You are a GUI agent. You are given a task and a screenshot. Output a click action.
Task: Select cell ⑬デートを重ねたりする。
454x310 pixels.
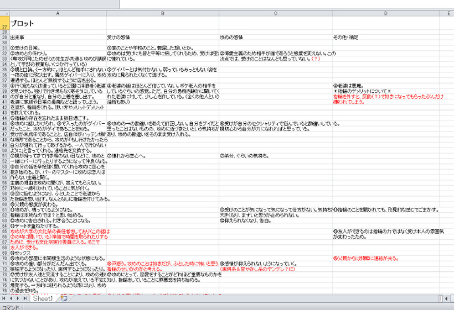coord(58,226)
